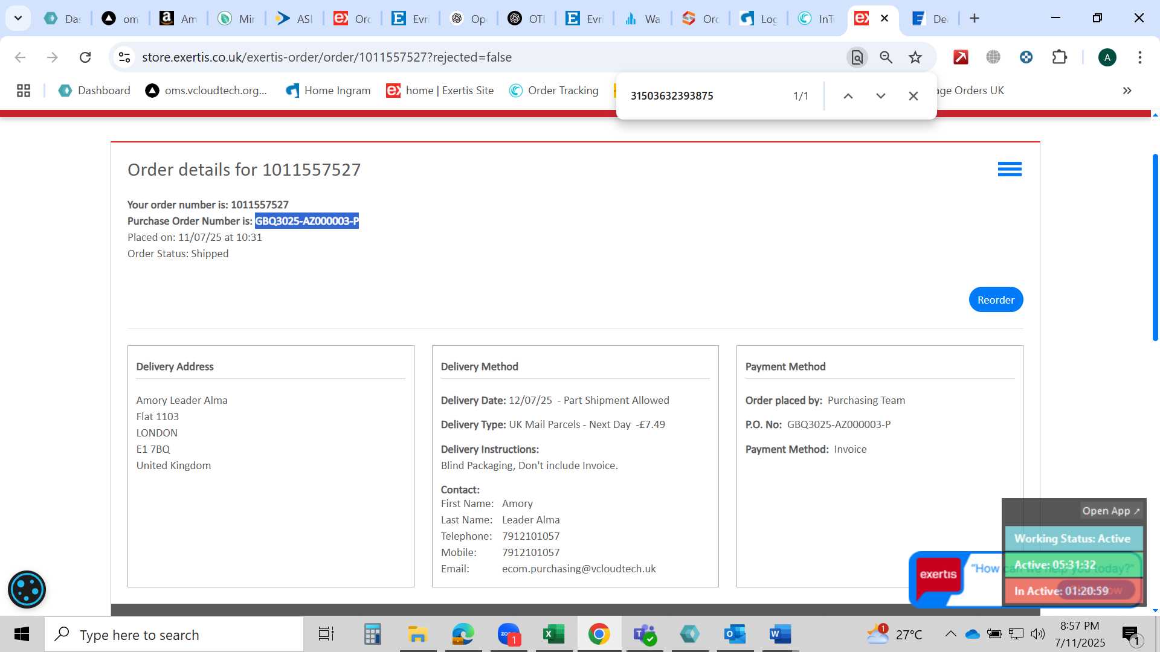Screen dimensions: 1160x652
Task: Show hidden system tray icons
Action: click(950, 634)
